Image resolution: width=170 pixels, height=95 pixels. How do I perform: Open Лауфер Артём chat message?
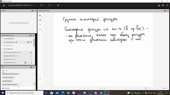pyautogui.click(x=7, y=81)
